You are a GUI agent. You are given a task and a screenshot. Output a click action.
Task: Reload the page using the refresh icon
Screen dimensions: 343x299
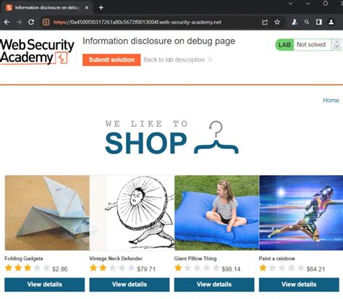[31, 22]
